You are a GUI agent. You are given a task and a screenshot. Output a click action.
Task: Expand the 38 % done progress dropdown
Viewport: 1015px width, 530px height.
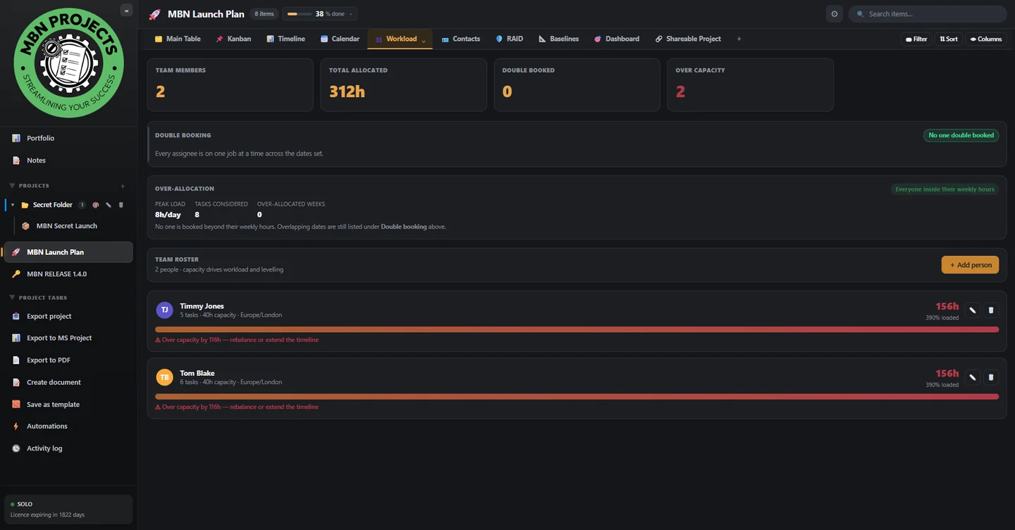click(351, 14)
